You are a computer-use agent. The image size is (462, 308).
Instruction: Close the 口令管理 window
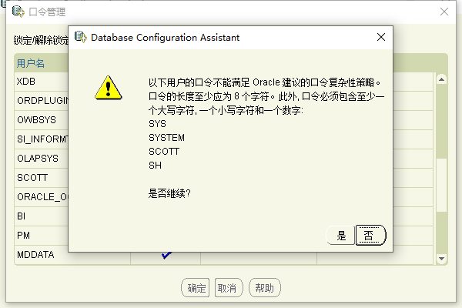(x=444, y=12)
